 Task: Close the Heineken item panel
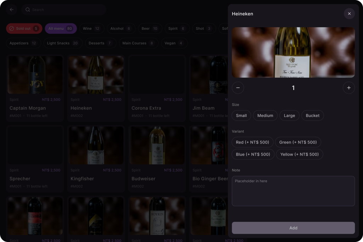coord(349,14)
